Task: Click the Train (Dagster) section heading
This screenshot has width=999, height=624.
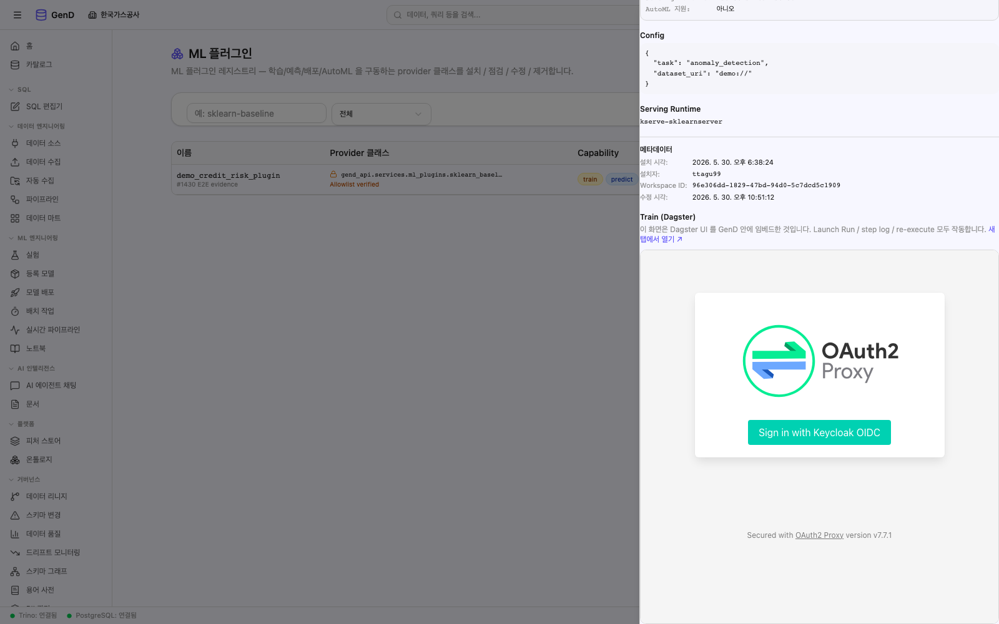Action: 667,217
